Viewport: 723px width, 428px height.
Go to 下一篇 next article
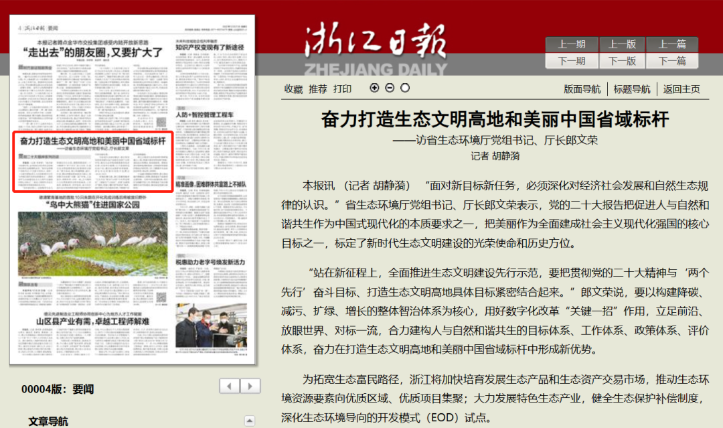672,61
